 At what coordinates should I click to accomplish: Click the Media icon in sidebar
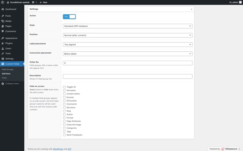pyautogui.click(x=3, y=21)
